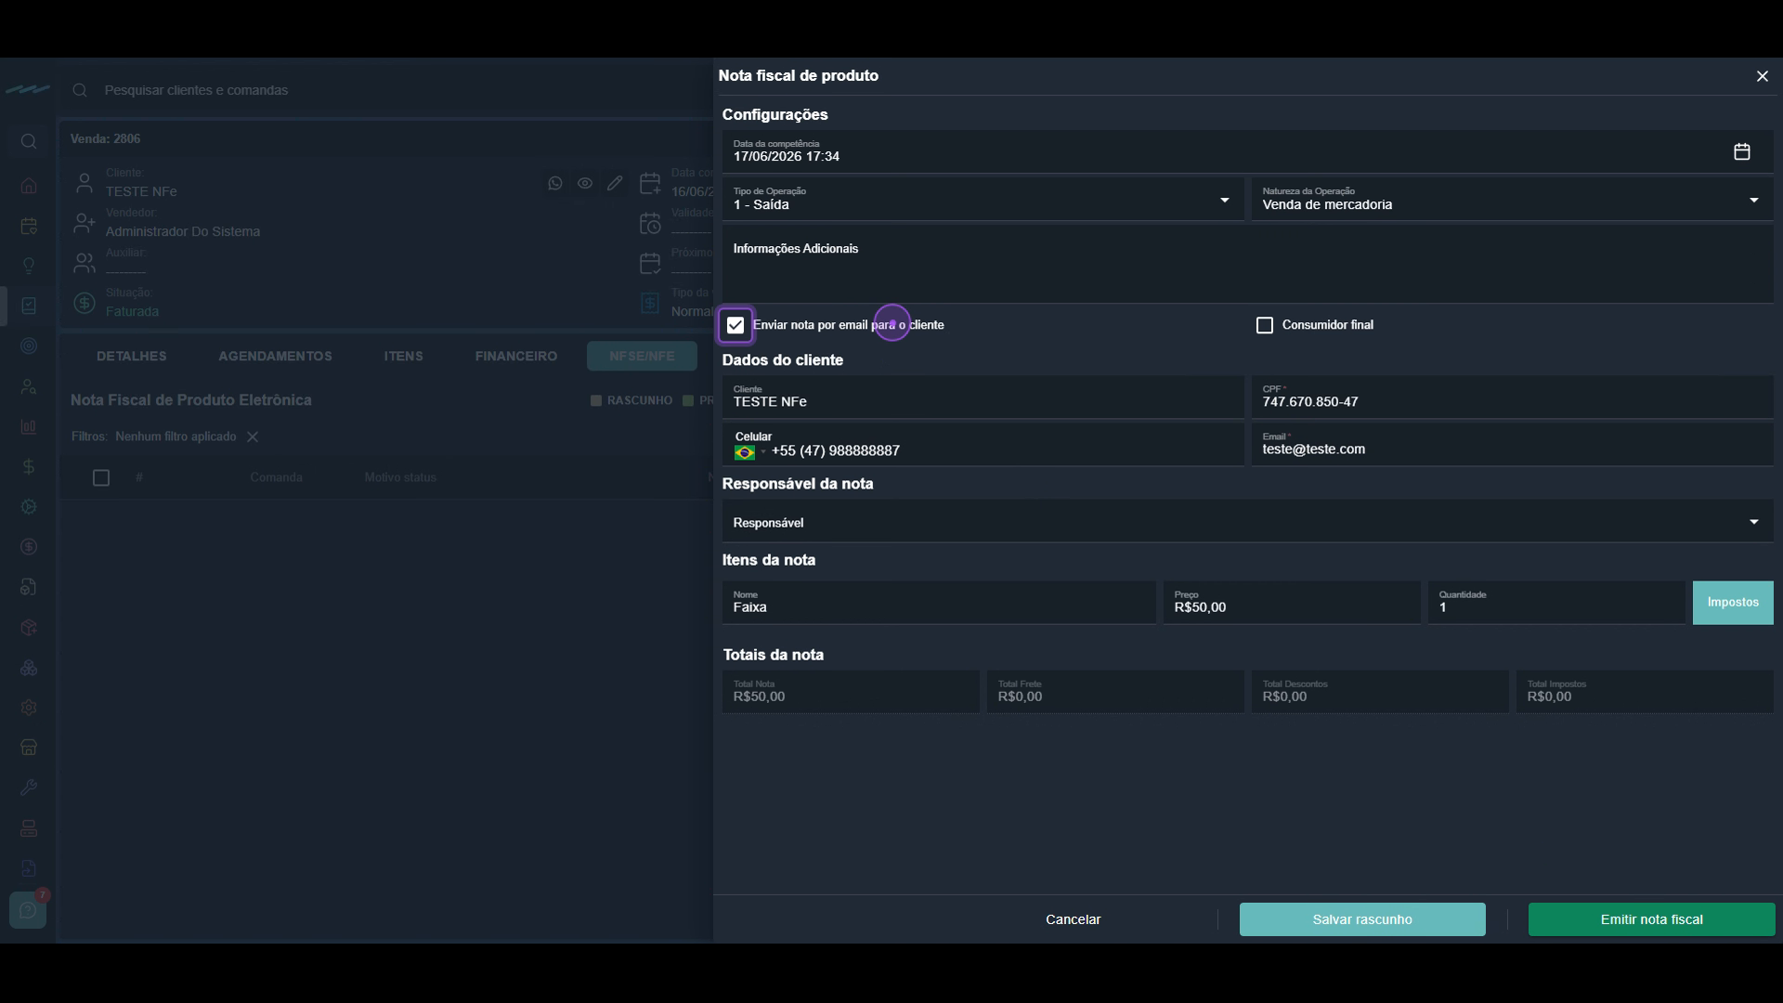
Task: Clear filters with the X icon
Action: tap(253, 436)
